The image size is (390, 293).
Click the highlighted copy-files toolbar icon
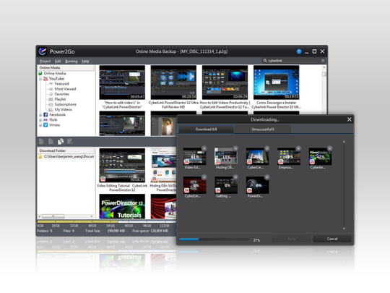[61, 142]
